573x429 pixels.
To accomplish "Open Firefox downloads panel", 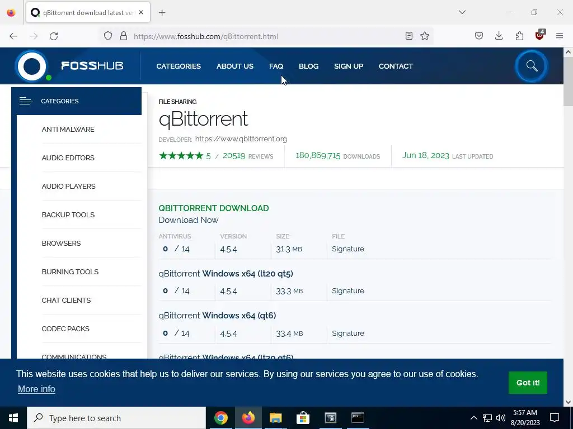I will [499, 36].
